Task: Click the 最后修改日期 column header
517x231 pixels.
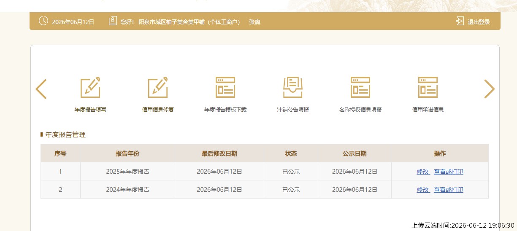Action: [x=219, y=153]
